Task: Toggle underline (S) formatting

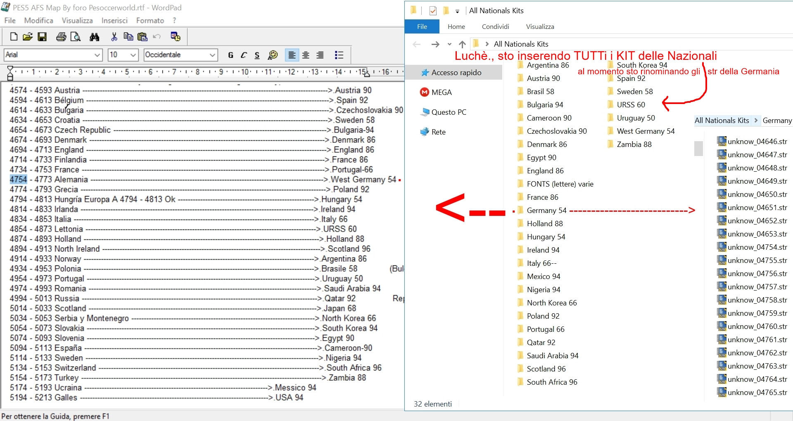Action: pos(257,55)
